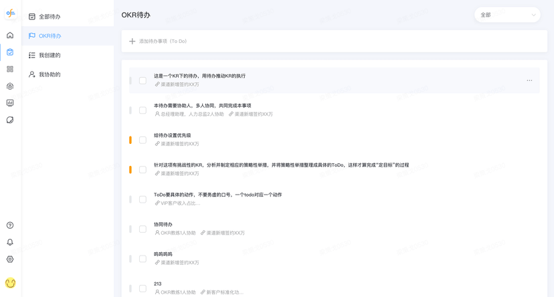Select the todo clipboard icon in the rail
This screenshot has height=297, width=554.
coord(10,52)
